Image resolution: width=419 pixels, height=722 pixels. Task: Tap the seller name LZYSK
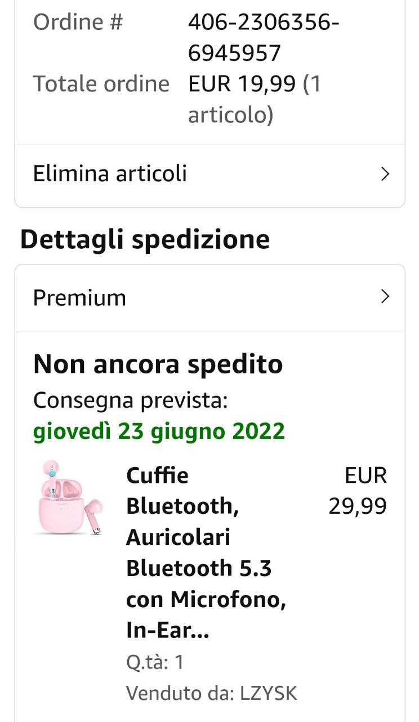coord(269,693)
